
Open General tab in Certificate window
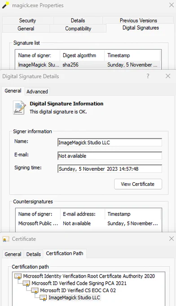[x=13, y=254]
